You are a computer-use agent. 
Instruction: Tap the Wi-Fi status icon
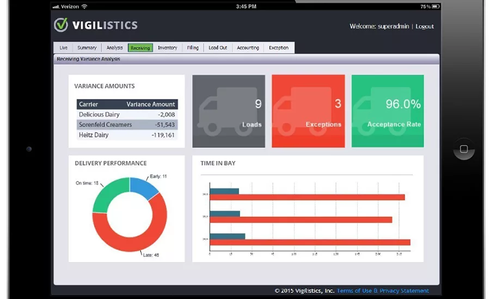[84, 6]
